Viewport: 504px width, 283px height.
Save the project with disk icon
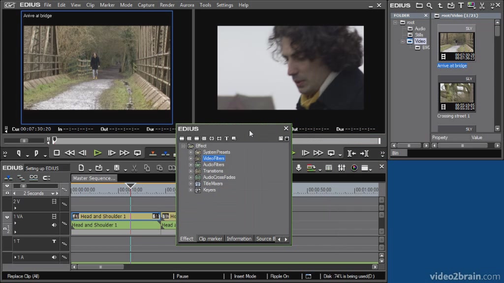coord(117,168)
